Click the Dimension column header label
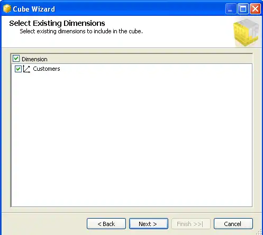This screenshot has height=235, width=263. click(x=34, y=59)
